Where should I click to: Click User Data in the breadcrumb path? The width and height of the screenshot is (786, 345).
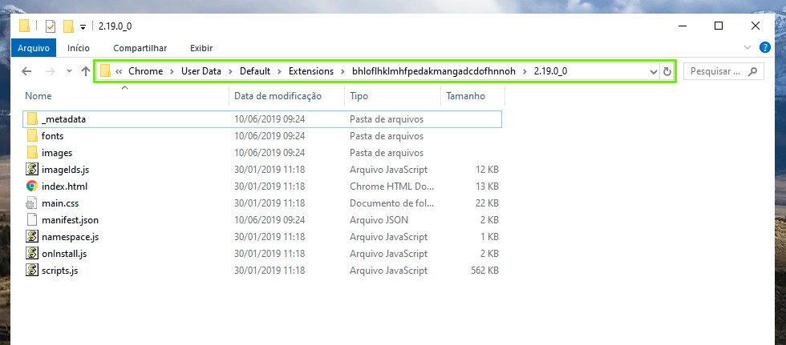(201, 71)
